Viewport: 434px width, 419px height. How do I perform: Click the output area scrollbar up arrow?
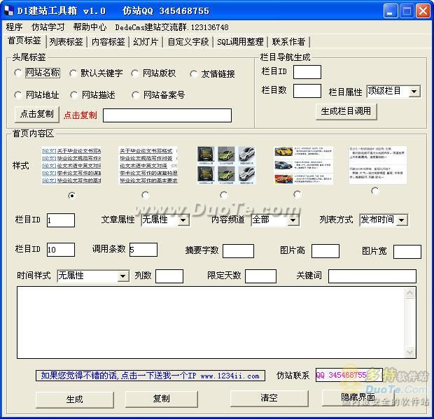coord(409,292)
